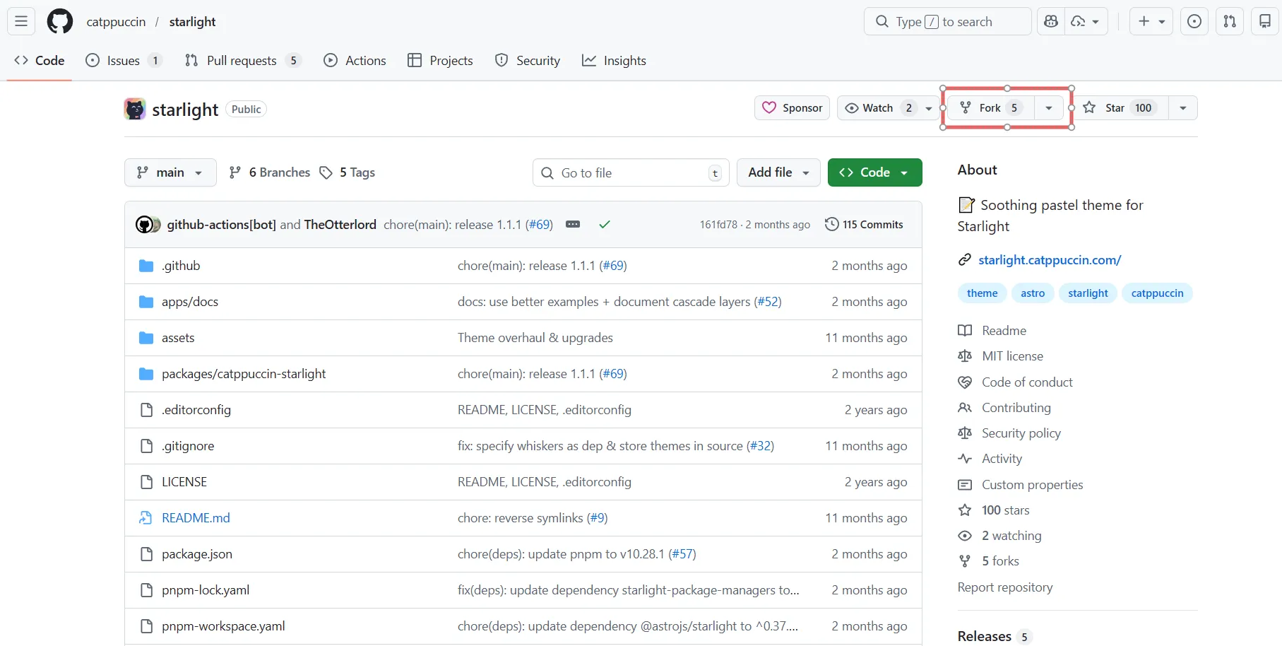The image size is (1282, 646).
Task: Click the eye icon beside 2 watching
Action: tap(965, 536)
